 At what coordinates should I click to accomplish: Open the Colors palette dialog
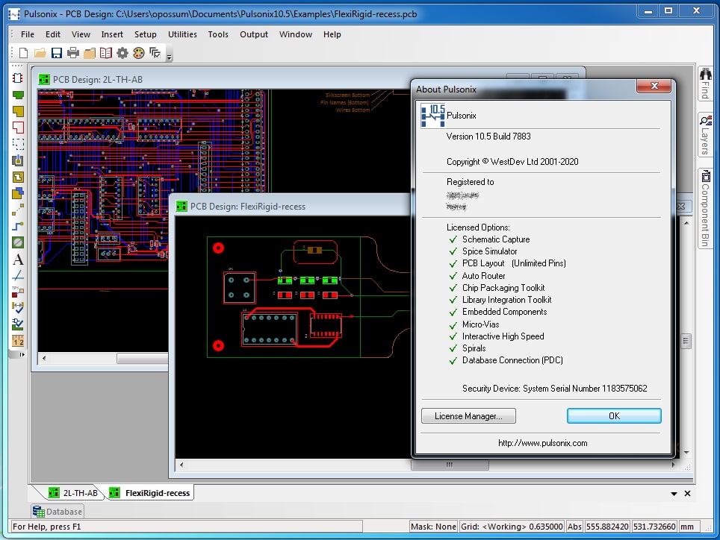click(138, 53)
